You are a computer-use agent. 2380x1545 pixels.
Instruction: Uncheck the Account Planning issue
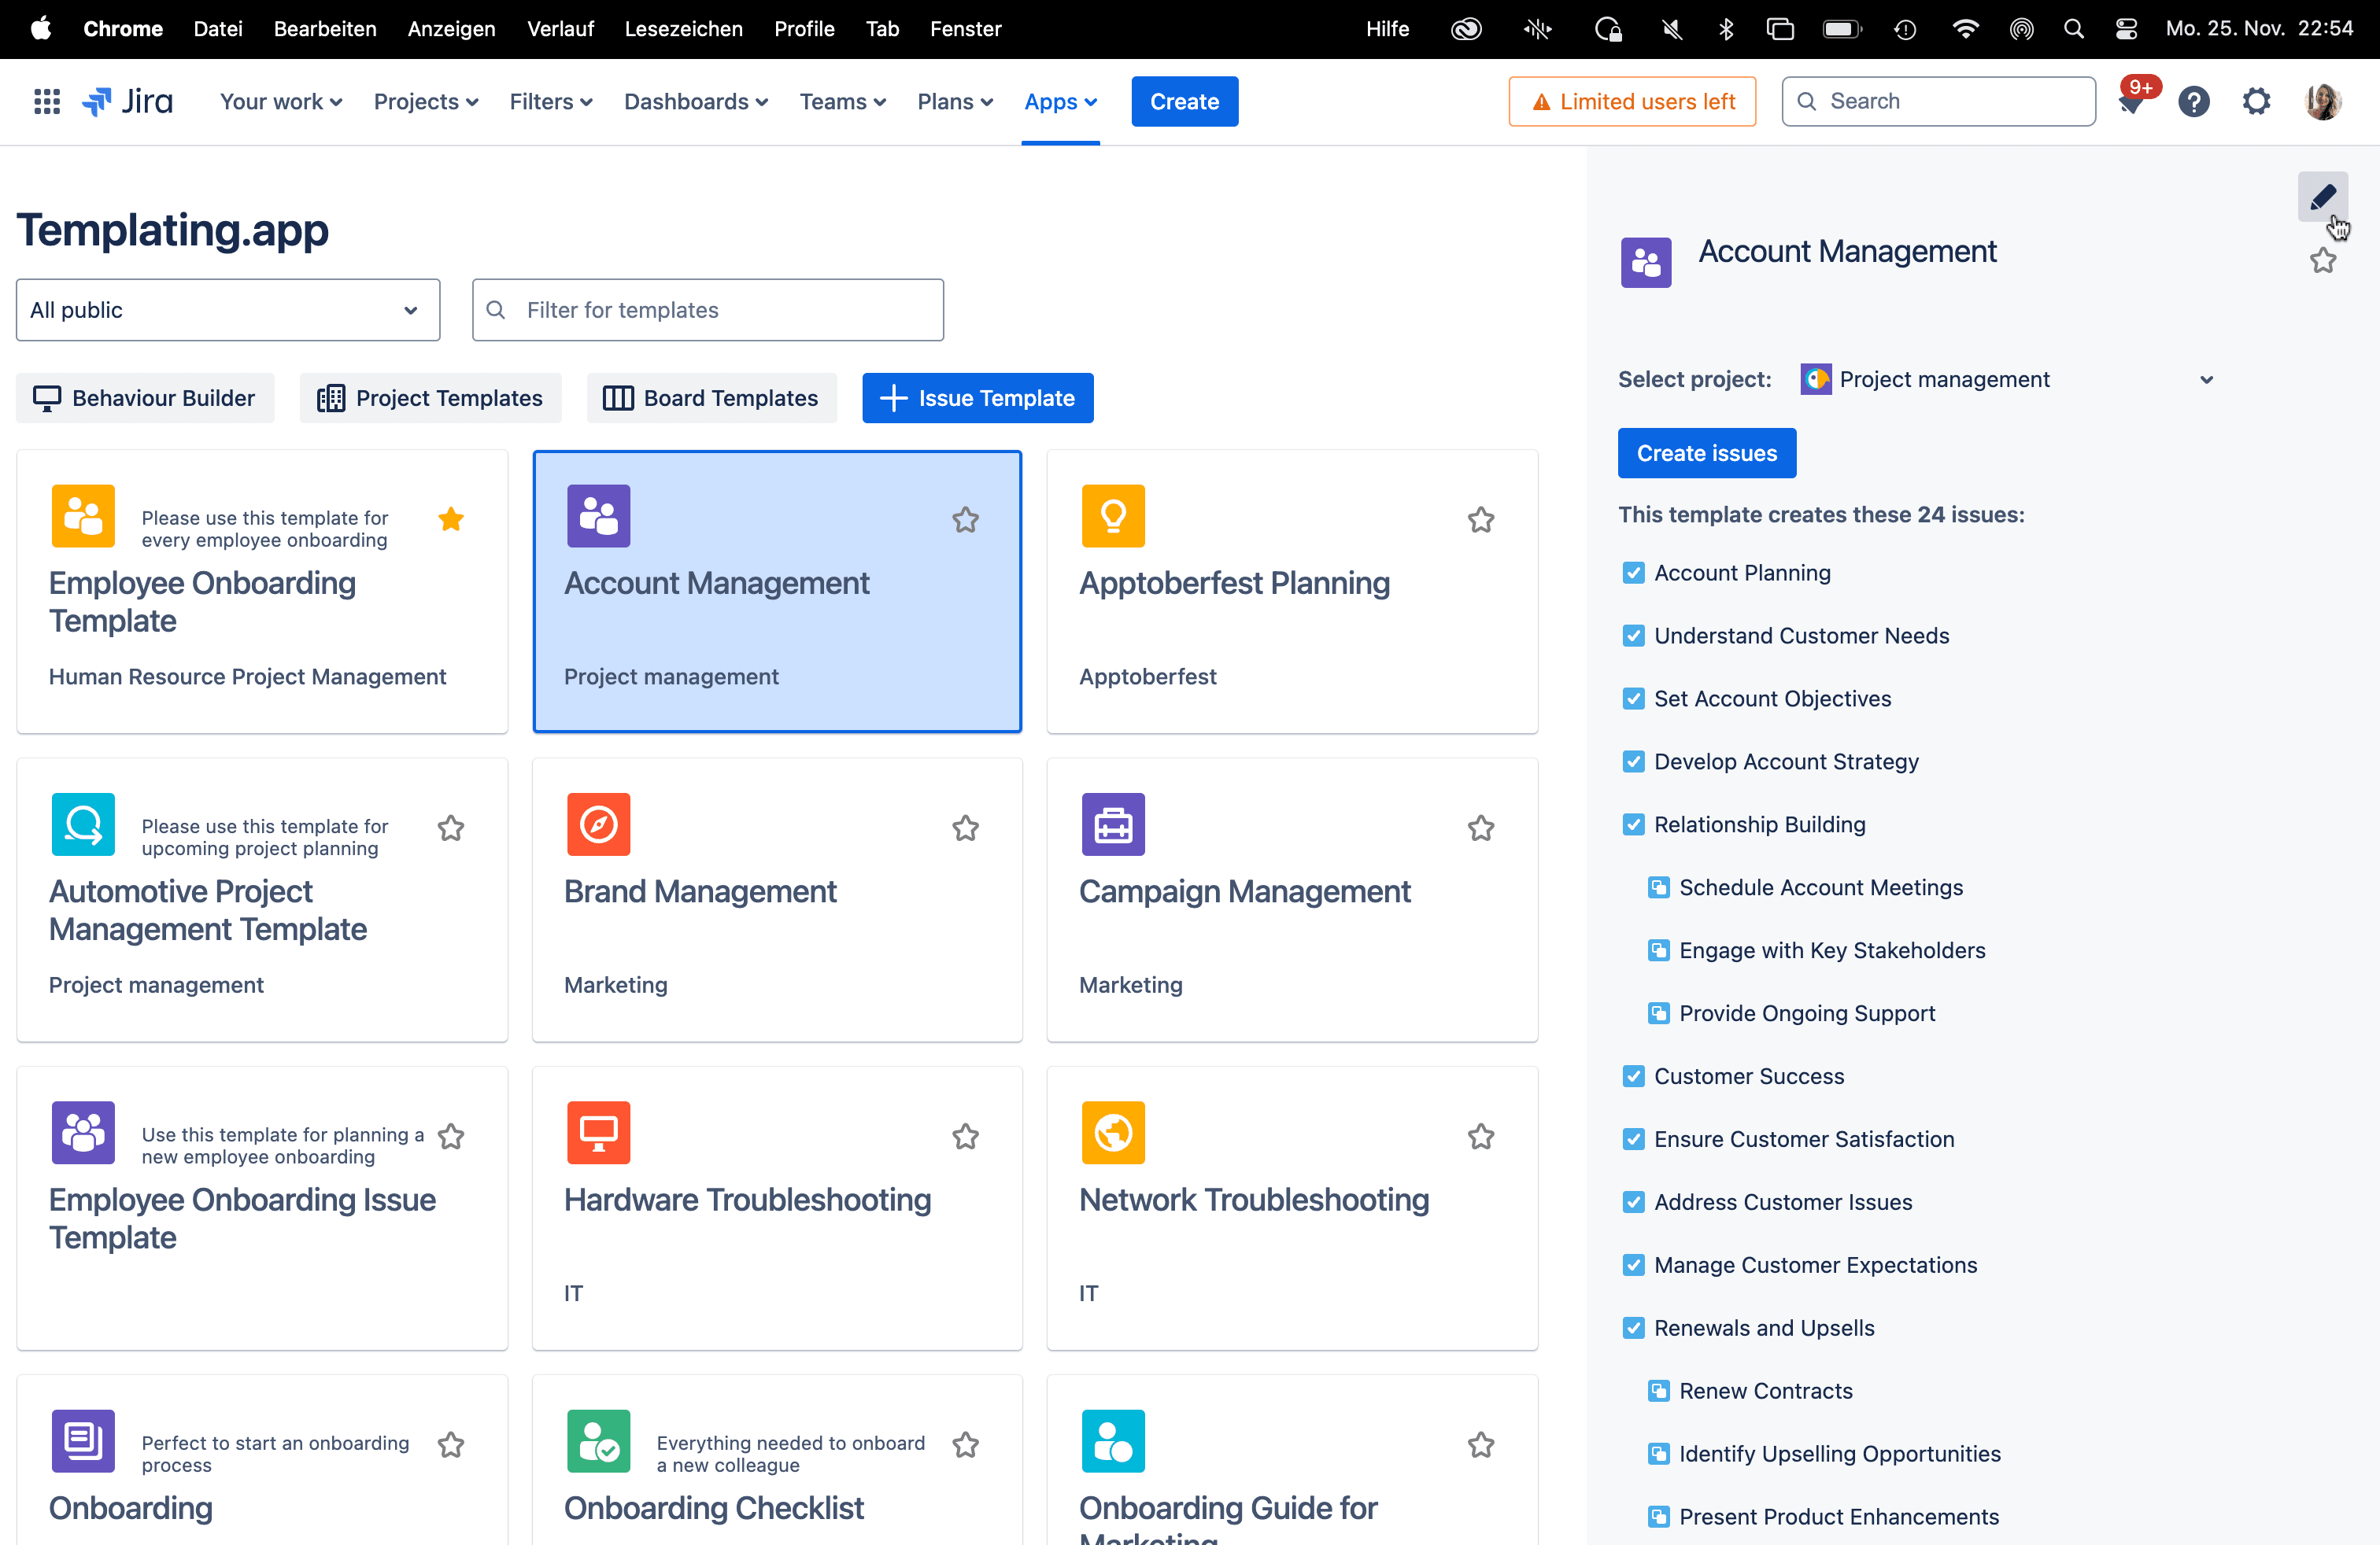[1633, 573]
